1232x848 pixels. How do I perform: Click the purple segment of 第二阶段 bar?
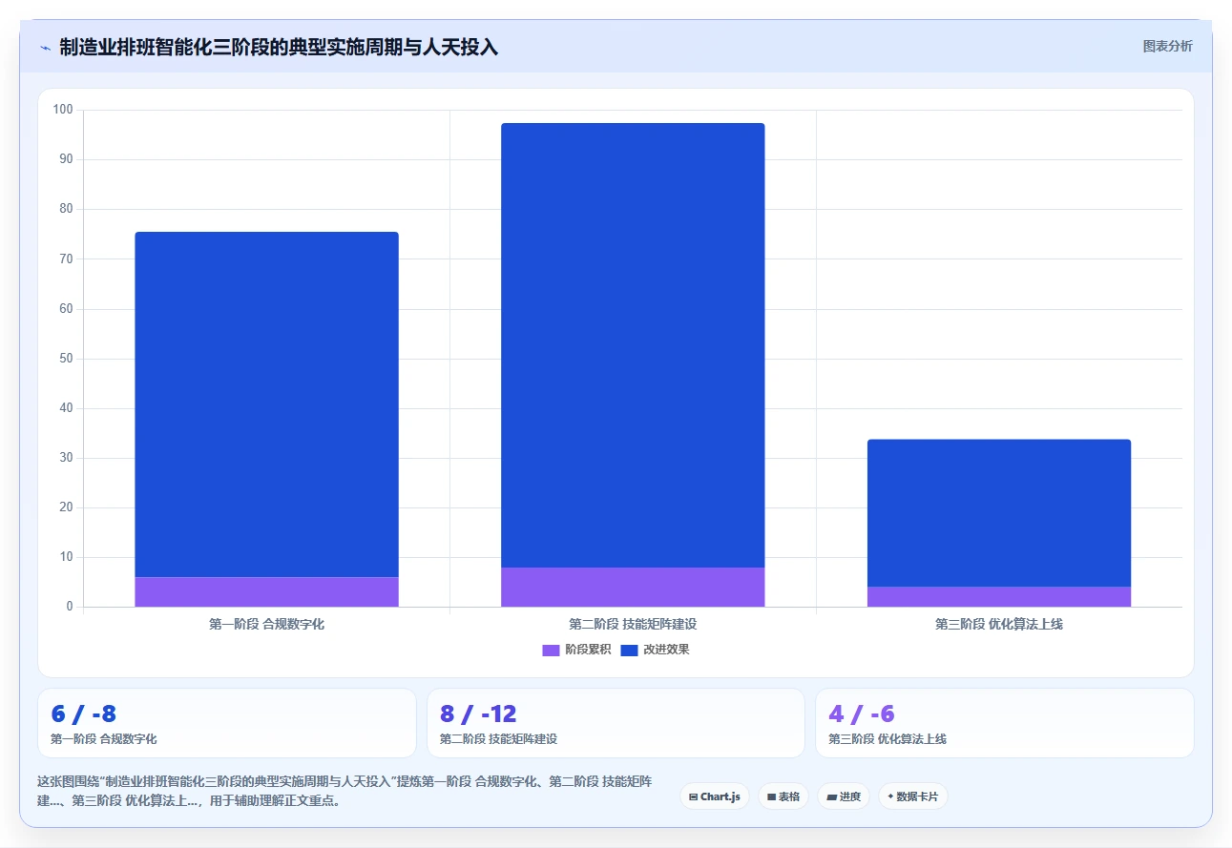click(633, 588)
